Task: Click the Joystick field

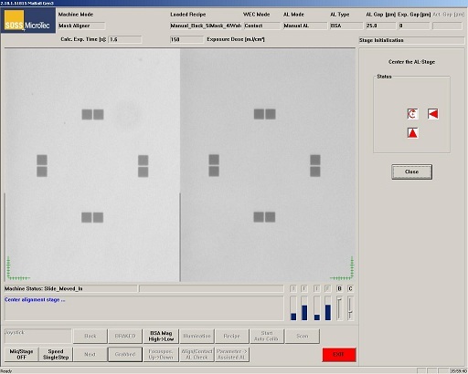Action: coord(37,336)
